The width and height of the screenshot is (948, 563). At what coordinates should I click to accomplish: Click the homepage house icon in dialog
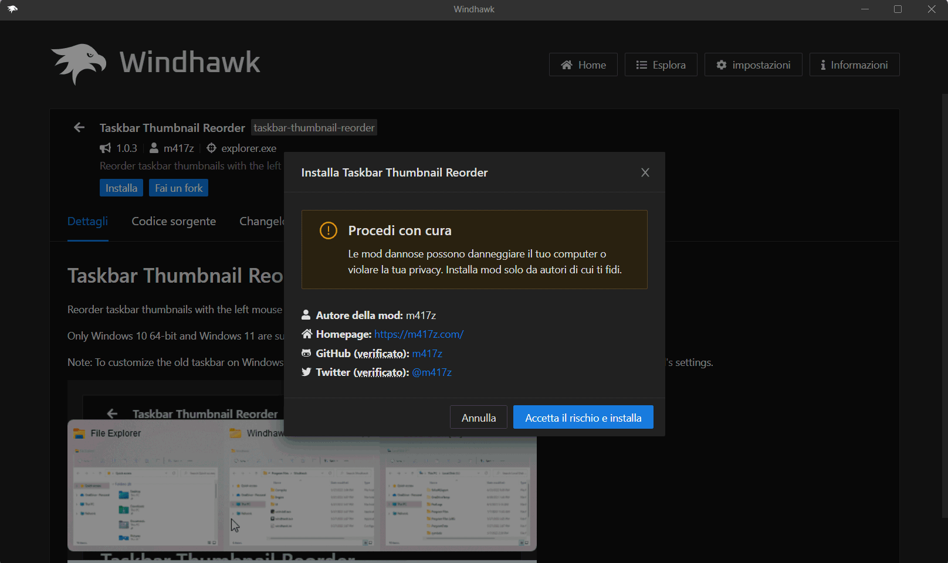point(307,334)
